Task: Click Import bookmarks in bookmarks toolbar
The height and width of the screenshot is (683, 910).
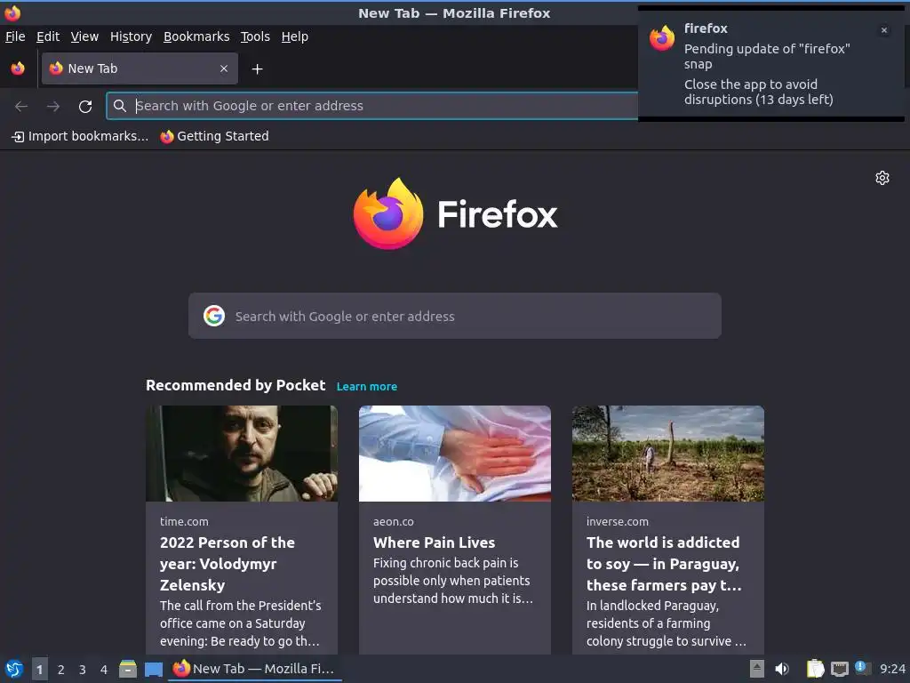Action: (80, 136)
